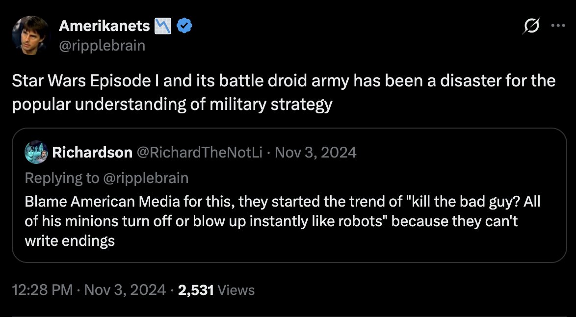Click @ripplebrain mention in Replying to line
Image resolution: width=576 pixels, height=317 pixels.
tap(145, 178)
